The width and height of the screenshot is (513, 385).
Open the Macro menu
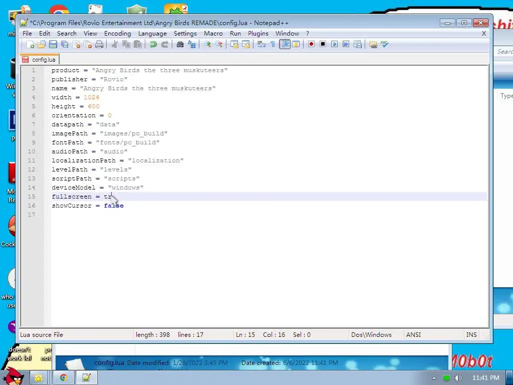[x=213, y=34]
